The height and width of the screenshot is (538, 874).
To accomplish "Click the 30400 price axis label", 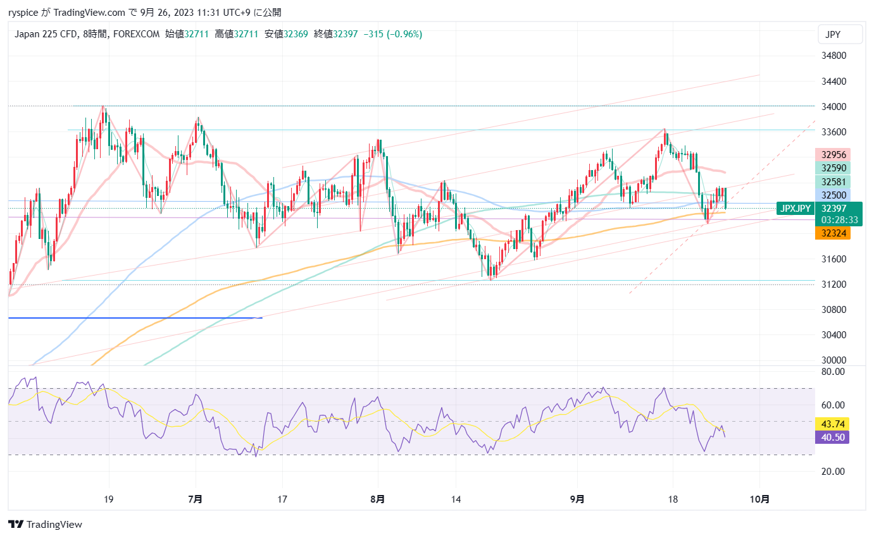I will coord(833,334).
